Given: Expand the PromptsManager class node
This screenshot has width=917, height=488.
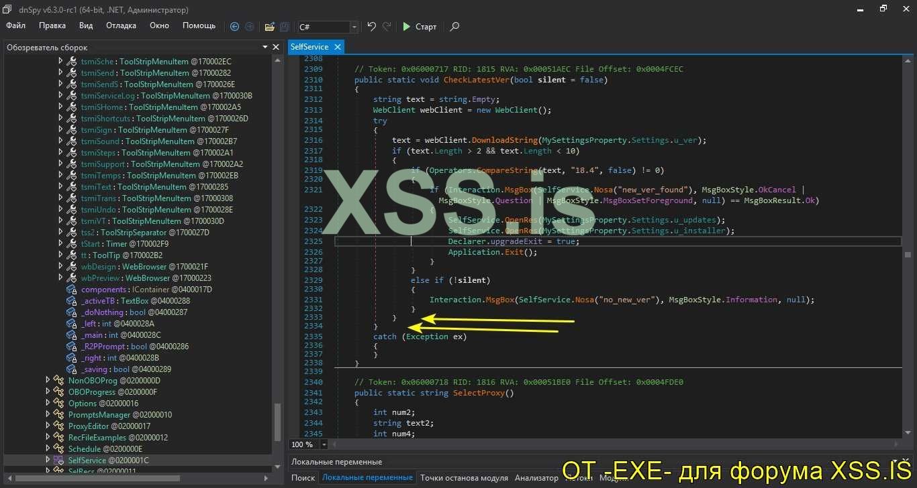Looking at the screenshot, I should click(x=48, y=415).
